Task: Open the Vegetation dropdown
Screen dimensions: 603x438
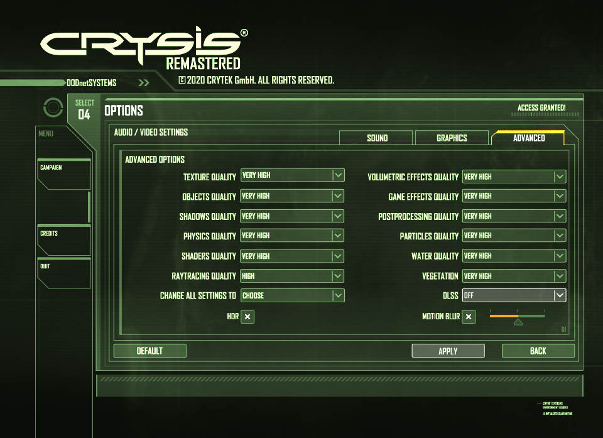Action: point(514,276)
